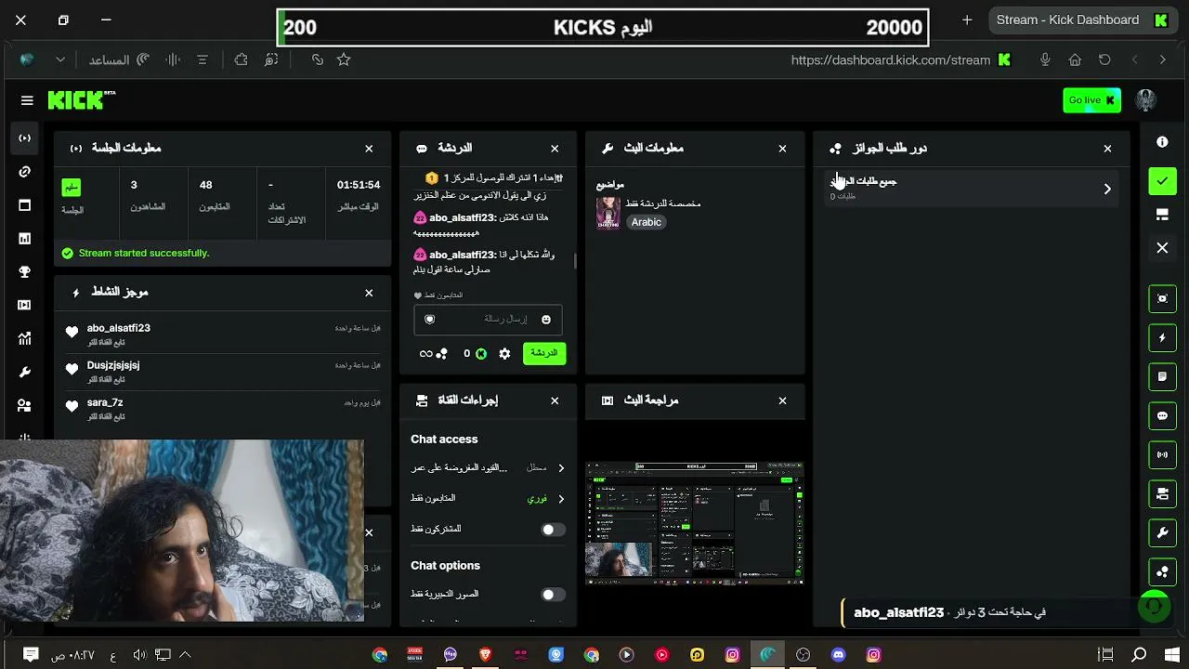Click the link icon in the left sidebar
The width and height of the screenshot is (1189, 669).
(x=25, y=172)
